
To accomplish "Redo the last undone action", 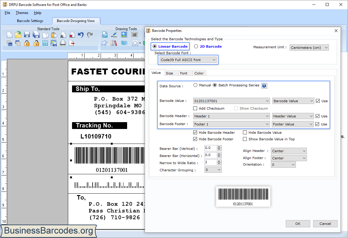I will (x=90, y=35).
